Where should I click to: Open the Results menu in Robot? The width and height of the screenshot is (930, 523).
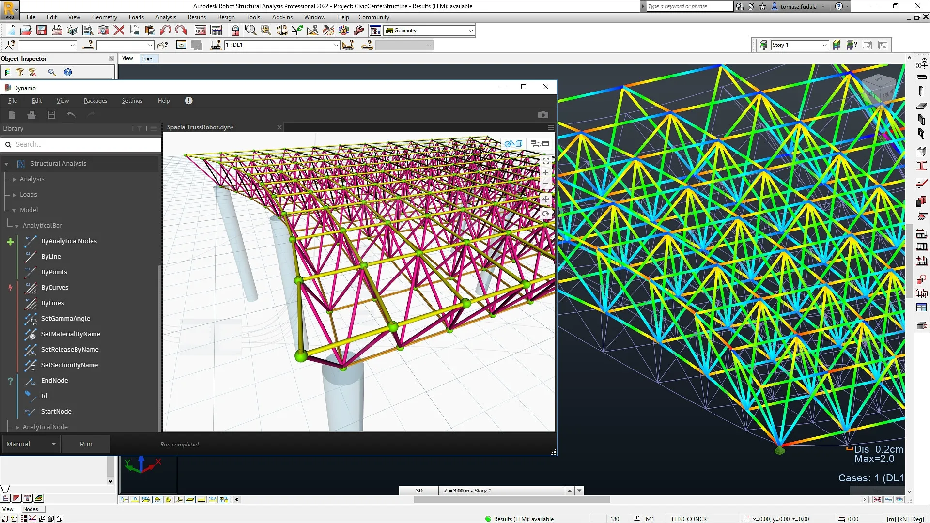pos(197,17)
